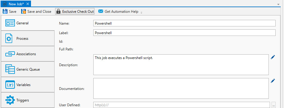284x108 pixels.
Task: Focus the Name text field
Action: tap(184, 23)
